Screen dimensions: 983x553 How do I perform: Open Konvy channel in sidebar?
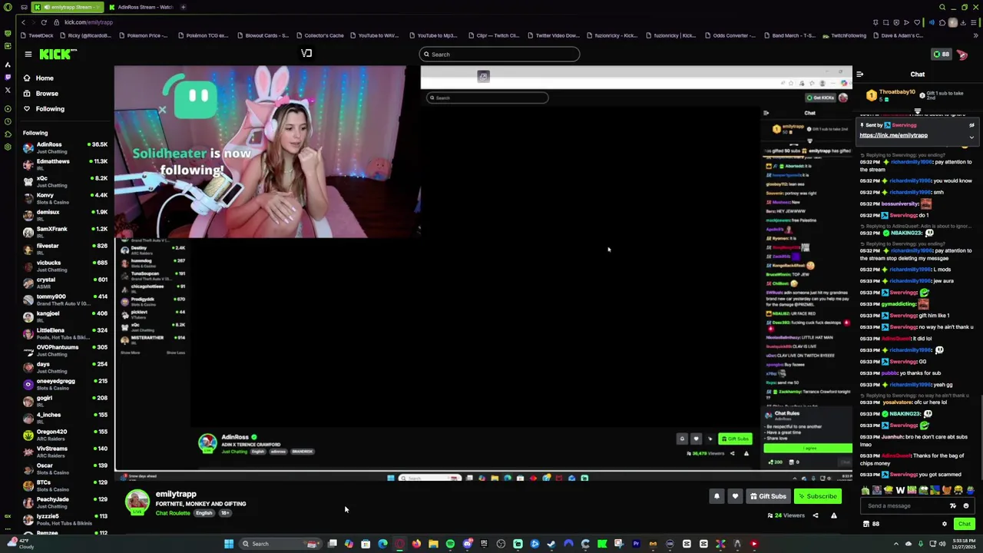(x=65, y=197)
